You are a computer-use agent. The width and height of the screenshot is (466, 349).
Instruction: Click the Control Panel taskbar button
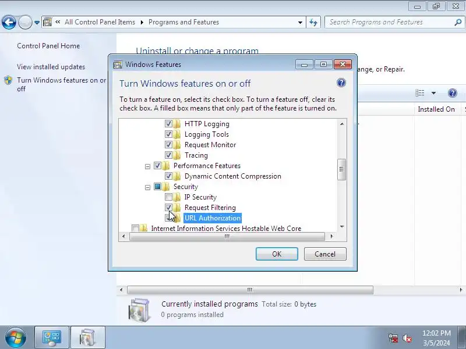[52, 338]
